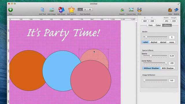Set border style to none
This screenshot has height=104, width=185.
click(x=171, y=42)
